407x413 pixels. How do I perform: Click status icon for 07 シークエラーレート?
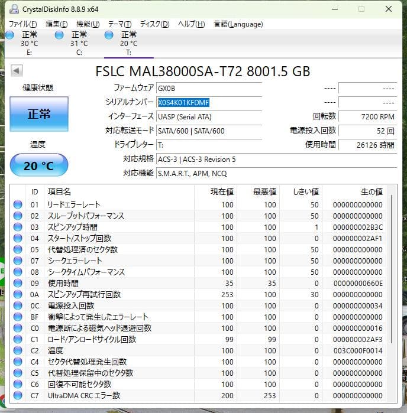[x=18, y=261]
